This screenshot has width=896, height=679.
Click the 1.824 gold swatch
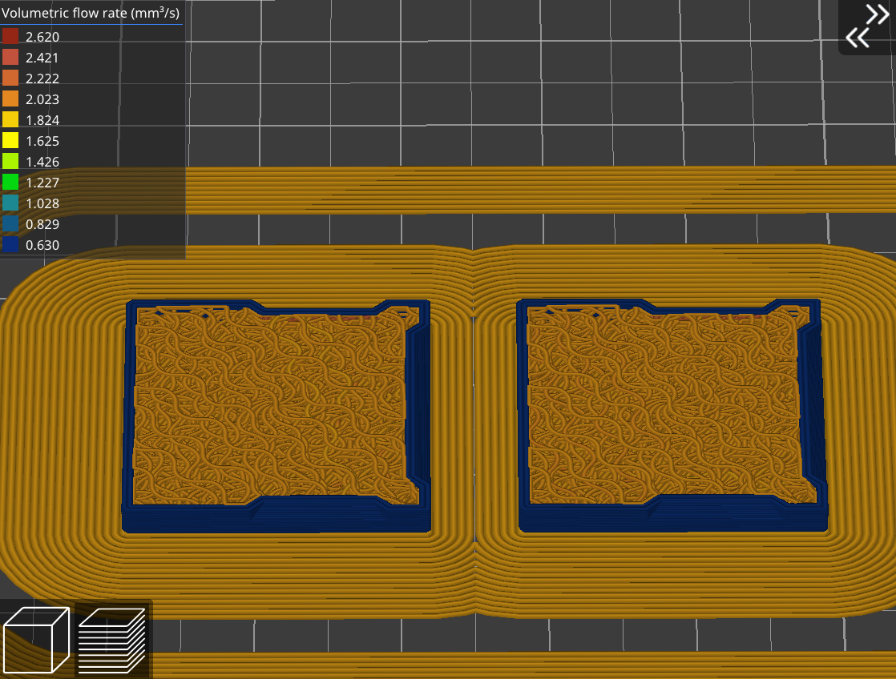tap(10, 120)
